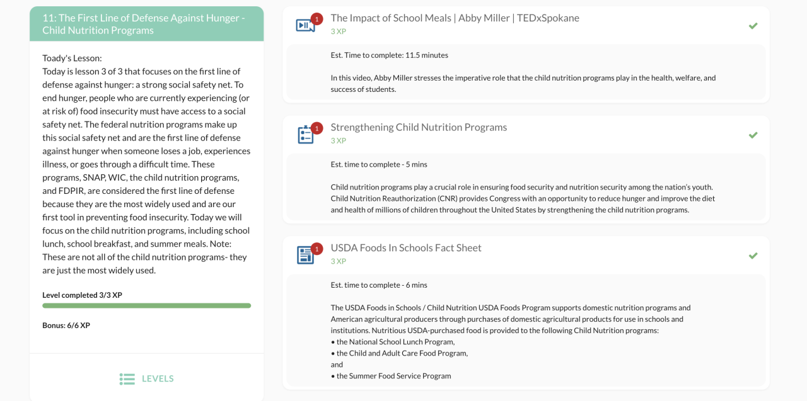Select the lesson 11 header tab
The height and width of the screenshot is (401, 807).
click(146, 24)
